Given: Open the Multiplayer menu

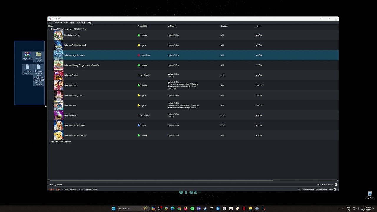Looking at the screenshot, I should [x=81, y=23].
